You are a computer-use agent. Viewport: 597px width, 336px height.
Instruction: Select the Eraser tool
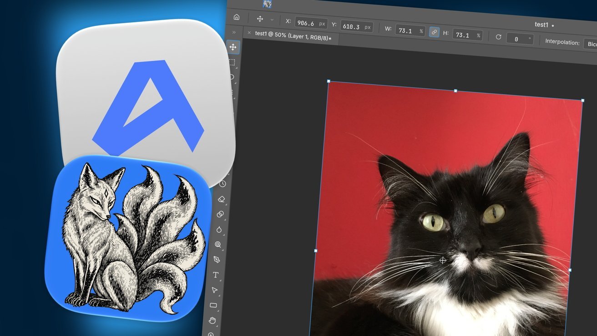pyautogui.click(x=222, y=199)
